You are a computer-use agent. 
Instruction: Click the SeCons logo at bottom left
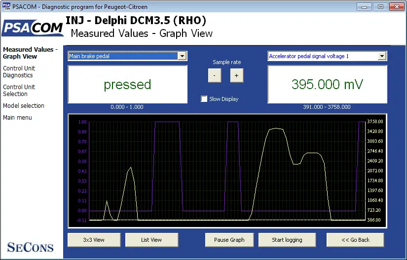(x=31, y=247)
